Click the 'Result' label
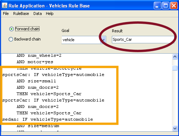This screenshot has width=179, height=136. [117, 31]
